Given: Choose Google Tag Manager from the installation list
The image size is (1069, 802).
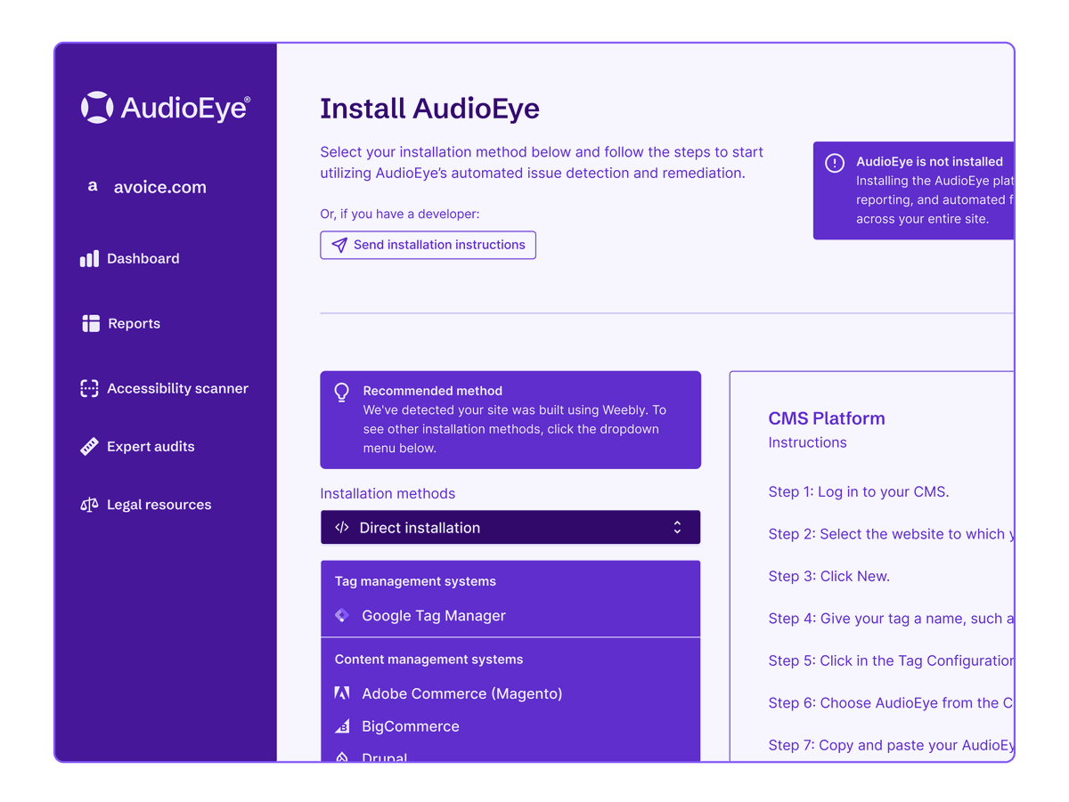Looking at the screenshot, I should point(433,615).
